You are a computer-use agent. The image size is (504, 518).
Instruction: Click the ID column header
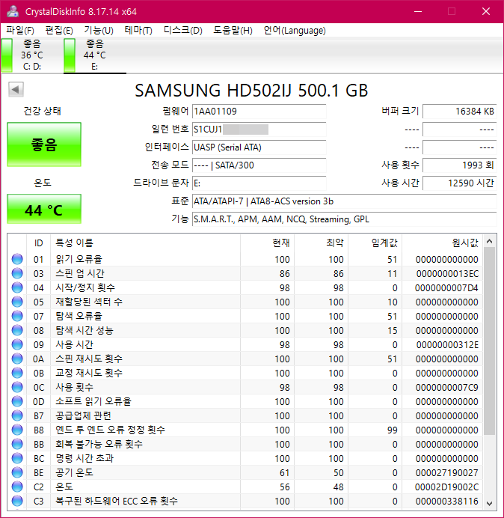pyautogui.click(x=38, y=243)
